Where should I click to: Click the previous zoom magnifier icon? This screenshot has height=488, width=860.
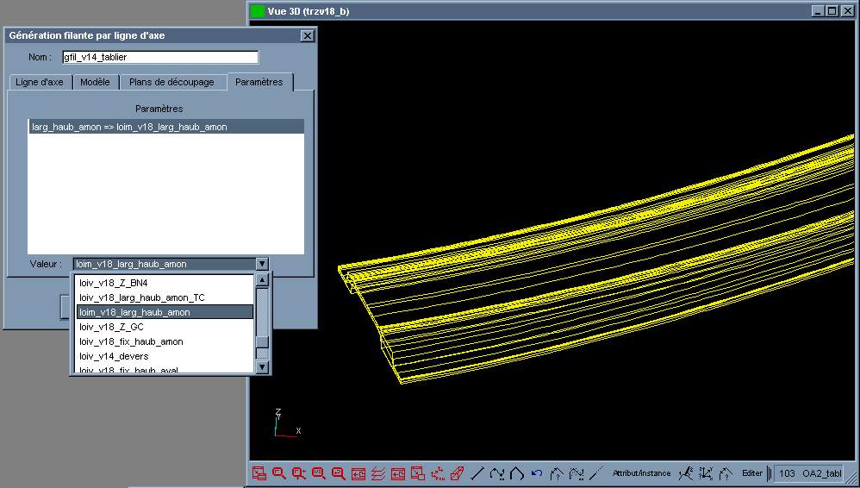coord(339,473)
